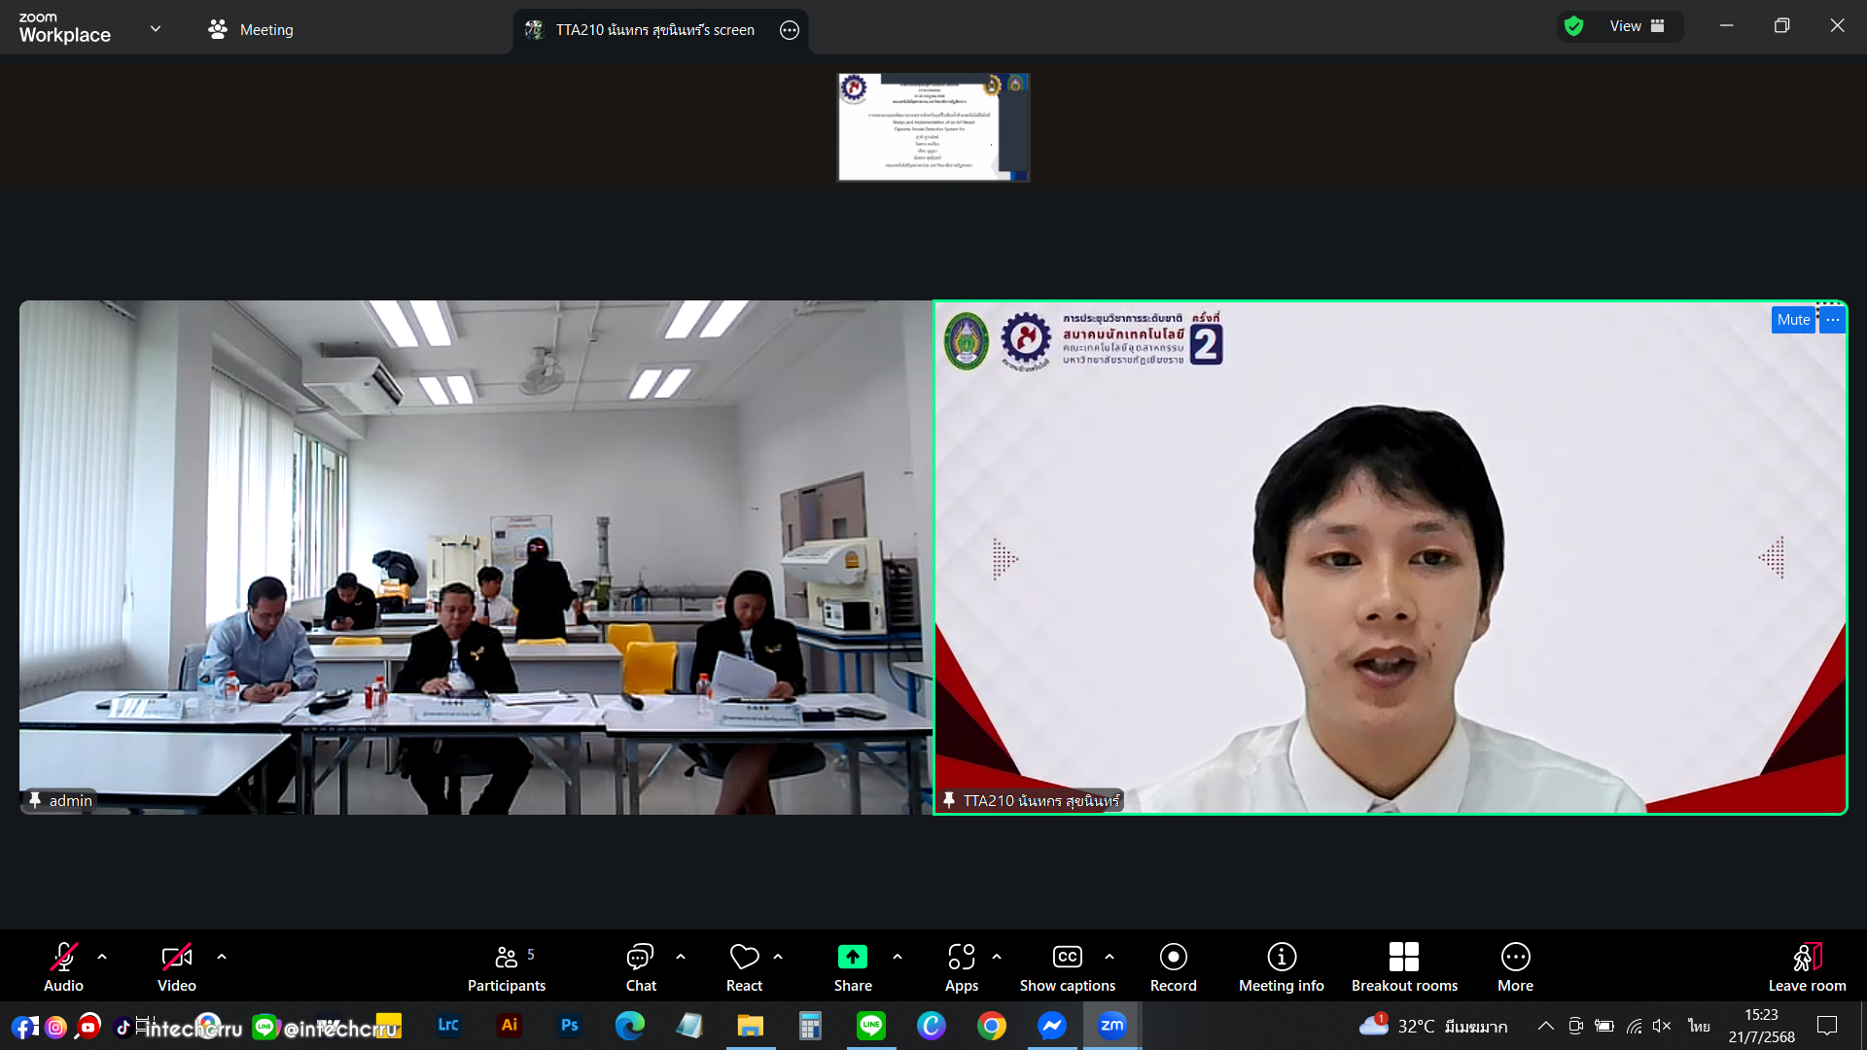Expand audio settings chevron
Viewport: 1867px width, 1050px height.
pyautogui.click(x=102, y=957)
